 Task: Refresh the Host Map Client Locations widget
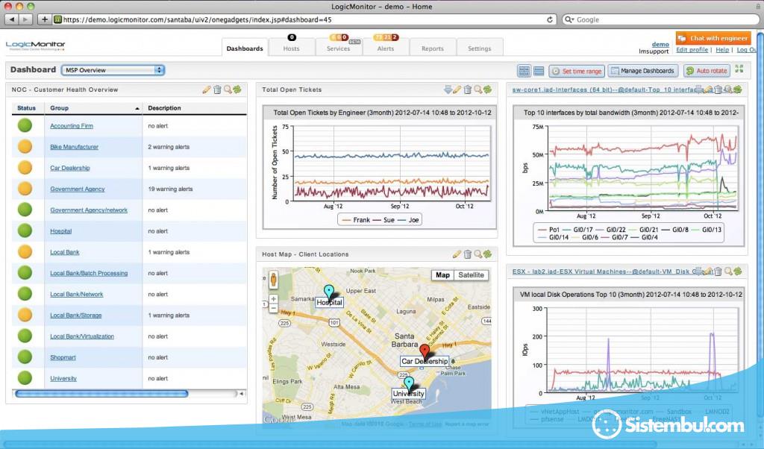(x=488, y=254)
